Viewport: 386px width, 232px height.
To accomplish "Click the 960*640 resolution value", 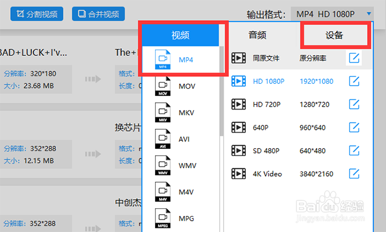I will (x=312, y=128).
